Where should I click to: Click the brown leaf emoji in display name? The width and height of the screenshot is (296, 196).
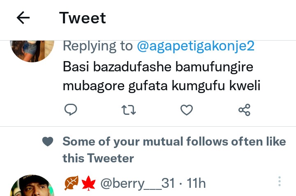[72, 183]
